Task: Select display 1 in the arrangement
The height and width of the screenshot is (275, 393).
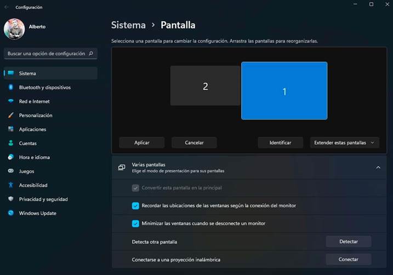Action: (x=284, y=91)
